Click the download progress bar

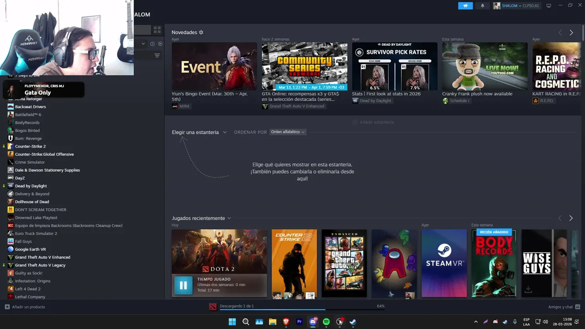tap(302, 309)
